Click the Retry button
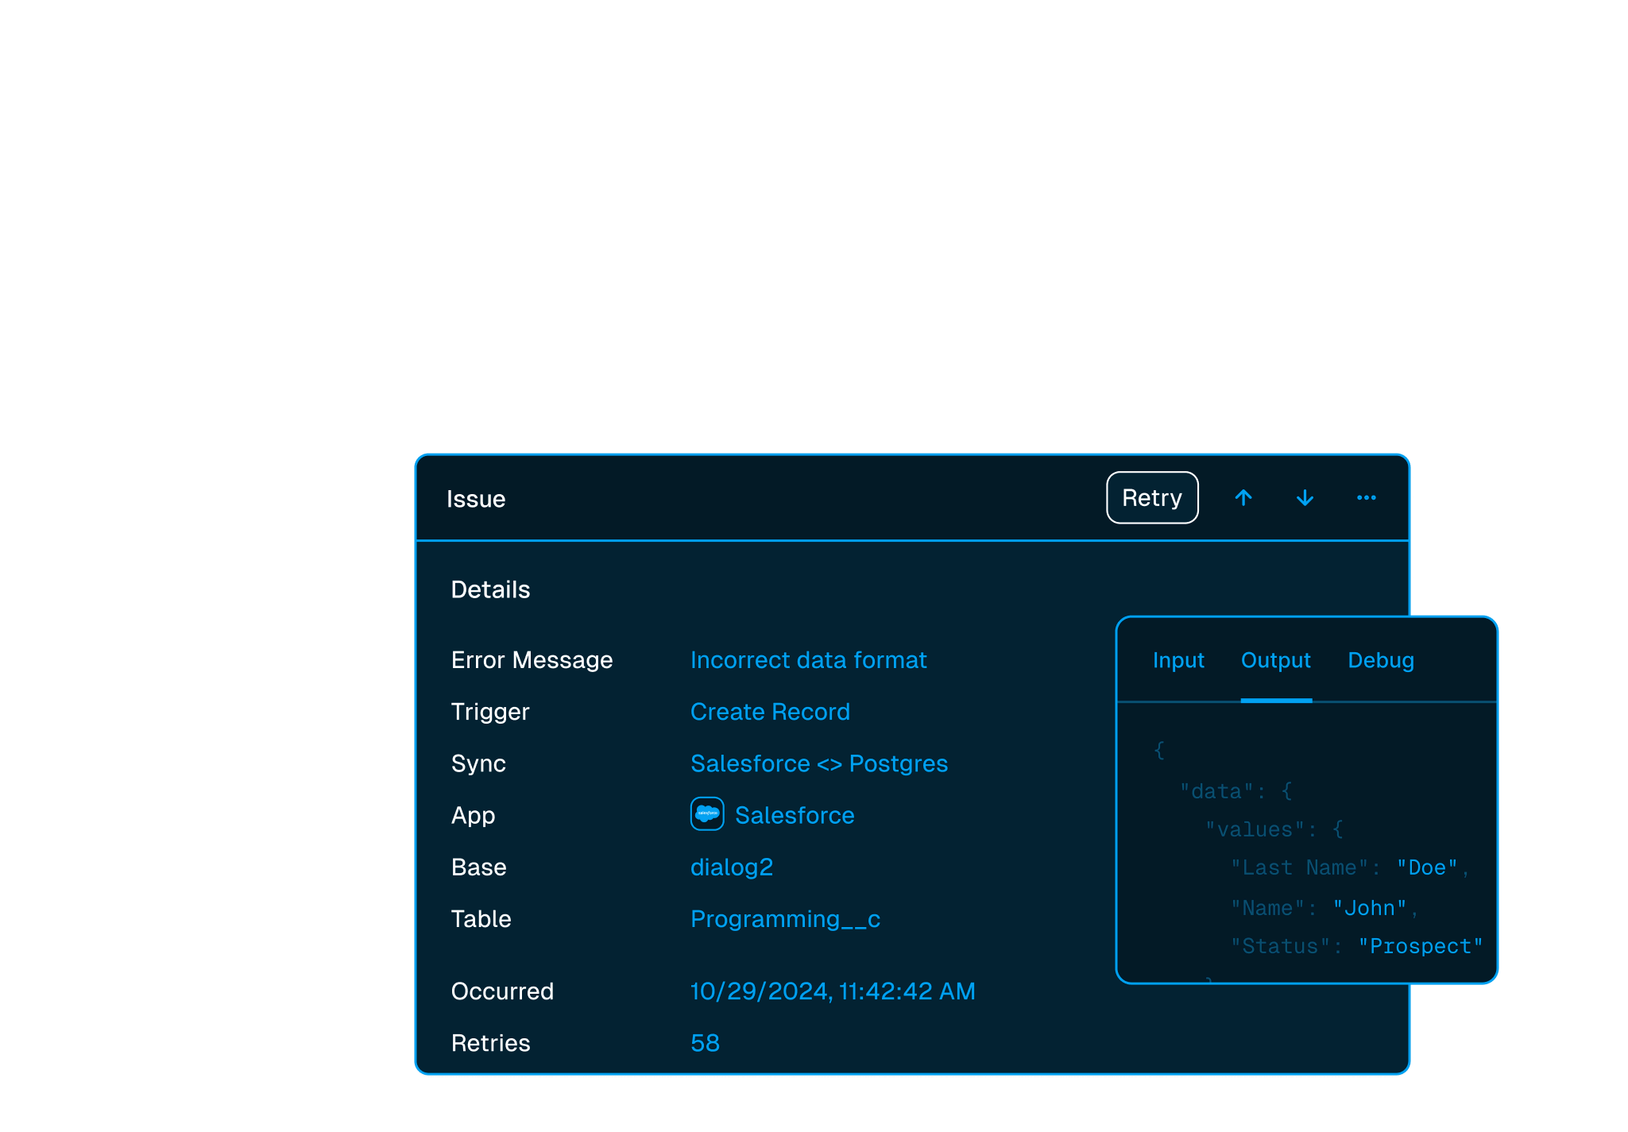 [x=1152, y=498]
